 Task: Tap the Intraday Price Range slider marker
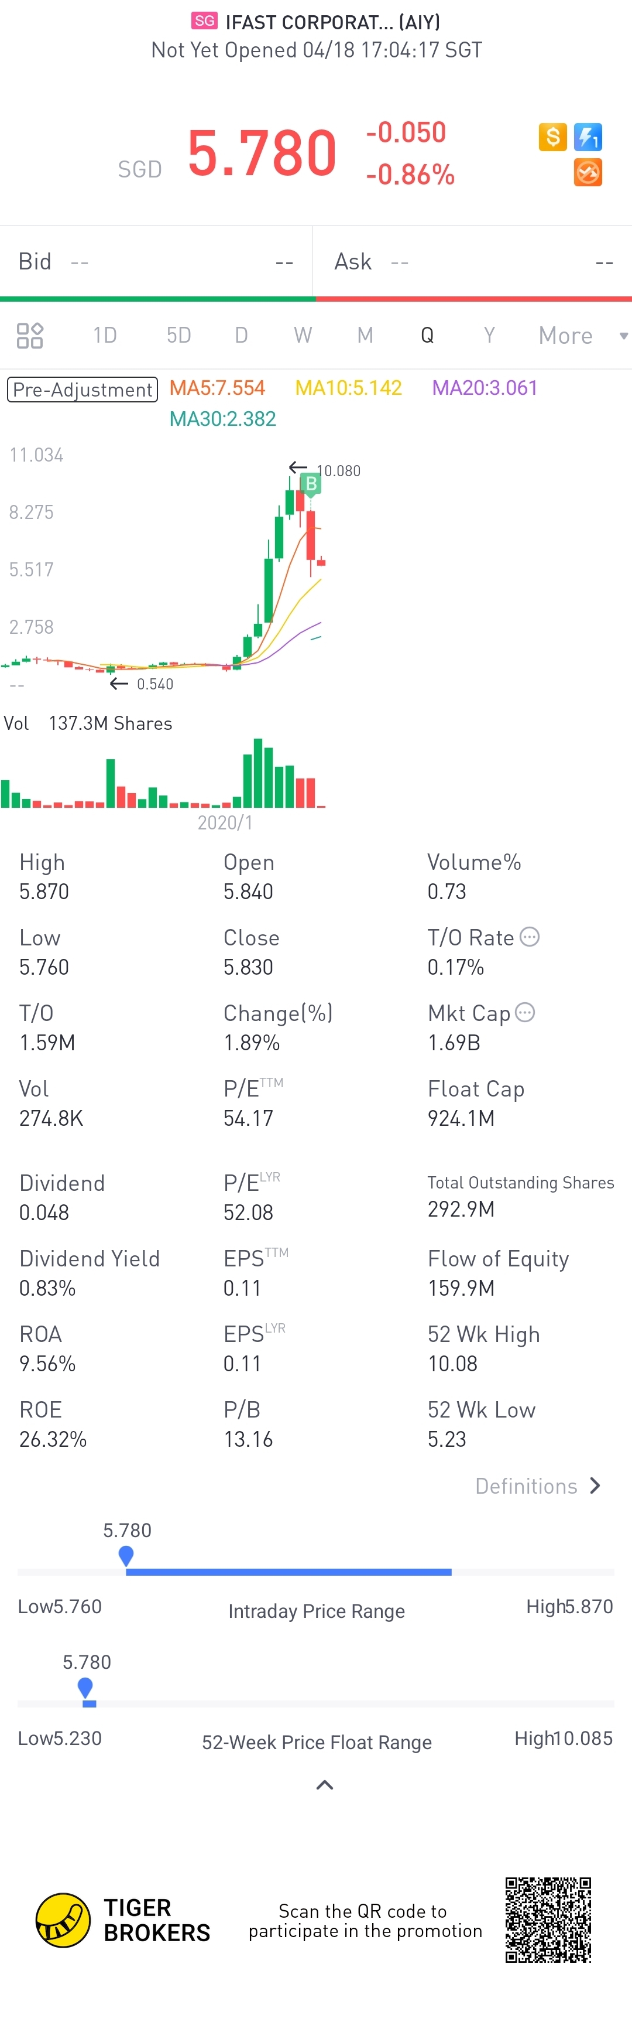point(126,1556)
